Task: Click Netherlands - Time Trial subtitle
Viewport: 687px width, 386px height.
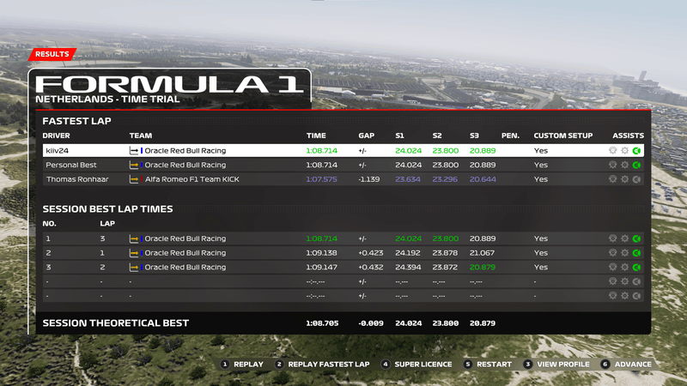Action: (x=107, y=100)
